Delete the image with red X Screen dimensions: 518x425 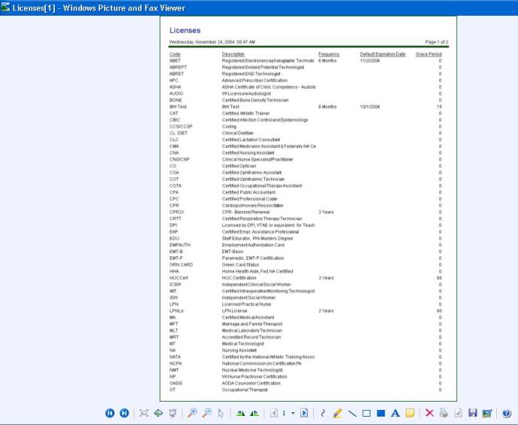click(430, 413)
